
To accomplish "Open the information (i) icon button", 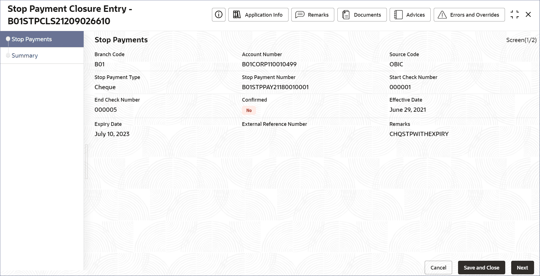I will pyautogui.click(x=219, y=15).
